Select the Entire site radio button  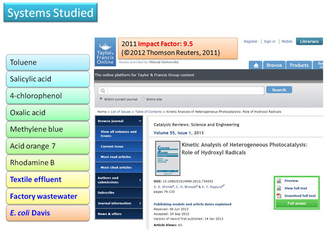(x=143, y=99)
